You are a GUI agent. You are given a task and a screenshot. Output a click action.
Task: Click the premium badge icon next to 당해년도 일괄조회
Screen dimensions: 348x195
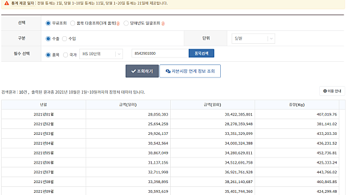(163, 24)
